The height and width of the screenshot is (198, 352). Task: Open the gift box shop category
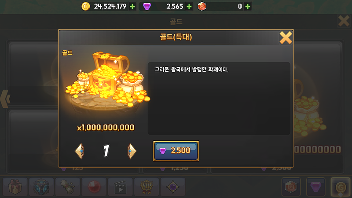tap(15, 187)
